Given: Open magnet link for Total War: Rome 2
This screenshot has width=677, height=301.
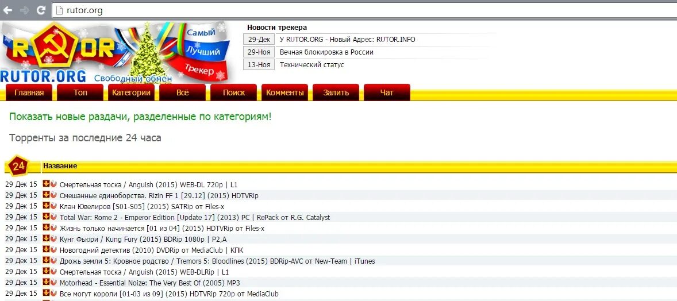Looking at the screenshot, I should [x=53, y=217].
